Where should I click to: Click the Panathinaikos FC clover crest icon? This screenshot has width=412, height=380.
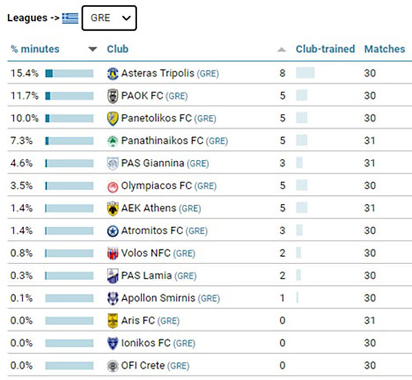click(x=113, y=141)
